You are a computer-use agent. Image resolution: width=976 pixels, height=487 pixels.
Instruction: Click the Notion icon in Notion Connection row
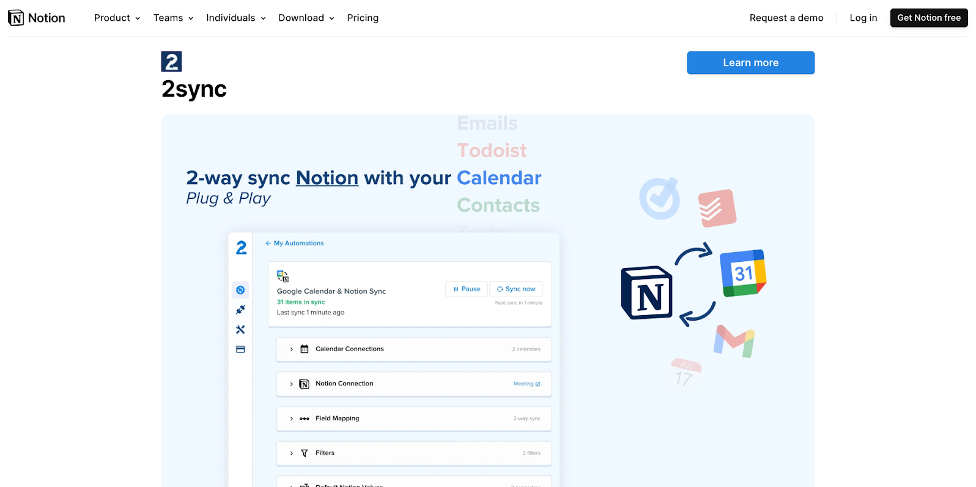(305, 384)
